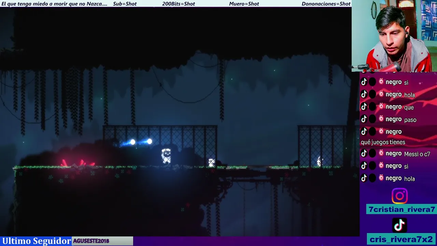Click the chat message 'paso'
This screenshot has width=437, height=246.
410,120
